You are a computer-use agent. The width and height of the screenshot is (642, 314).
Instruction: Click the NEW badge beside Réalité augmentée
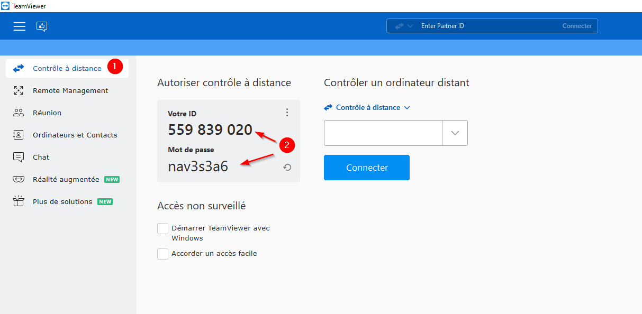pos(112,180)
